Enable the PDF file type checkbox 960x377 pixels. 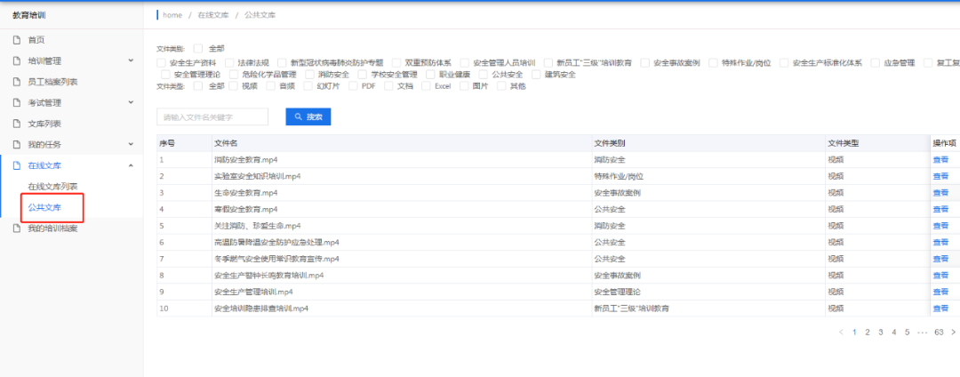352,86
